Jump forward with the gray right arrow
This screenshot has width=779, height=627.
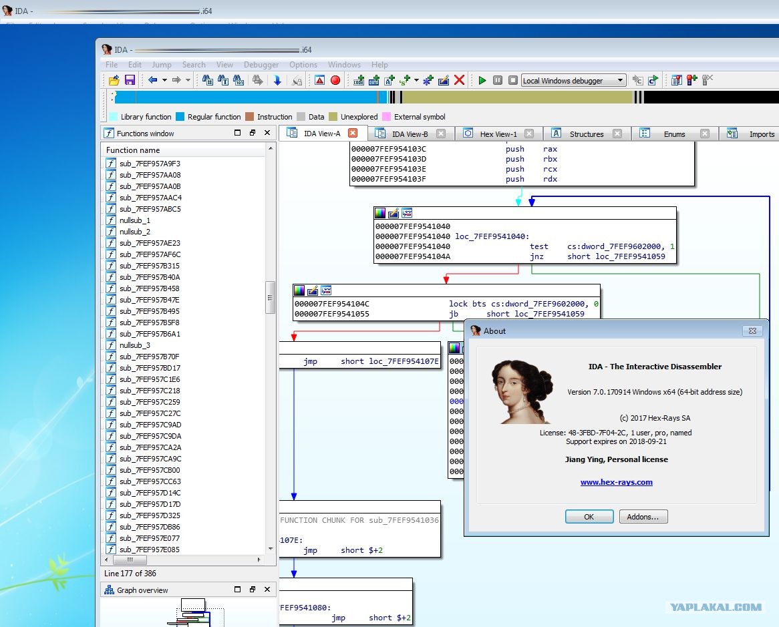(x=176, y=80)
